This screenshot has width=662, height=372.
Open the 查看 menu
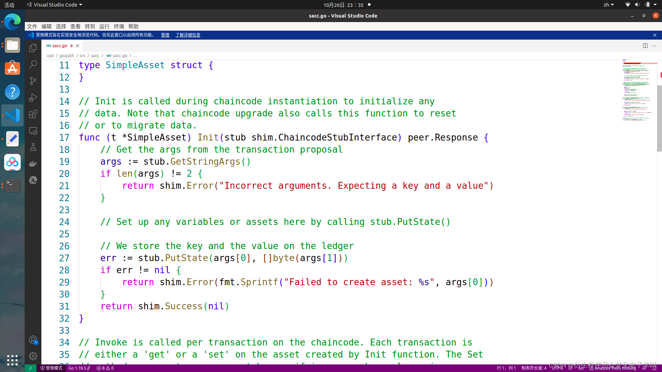[76, 27]
